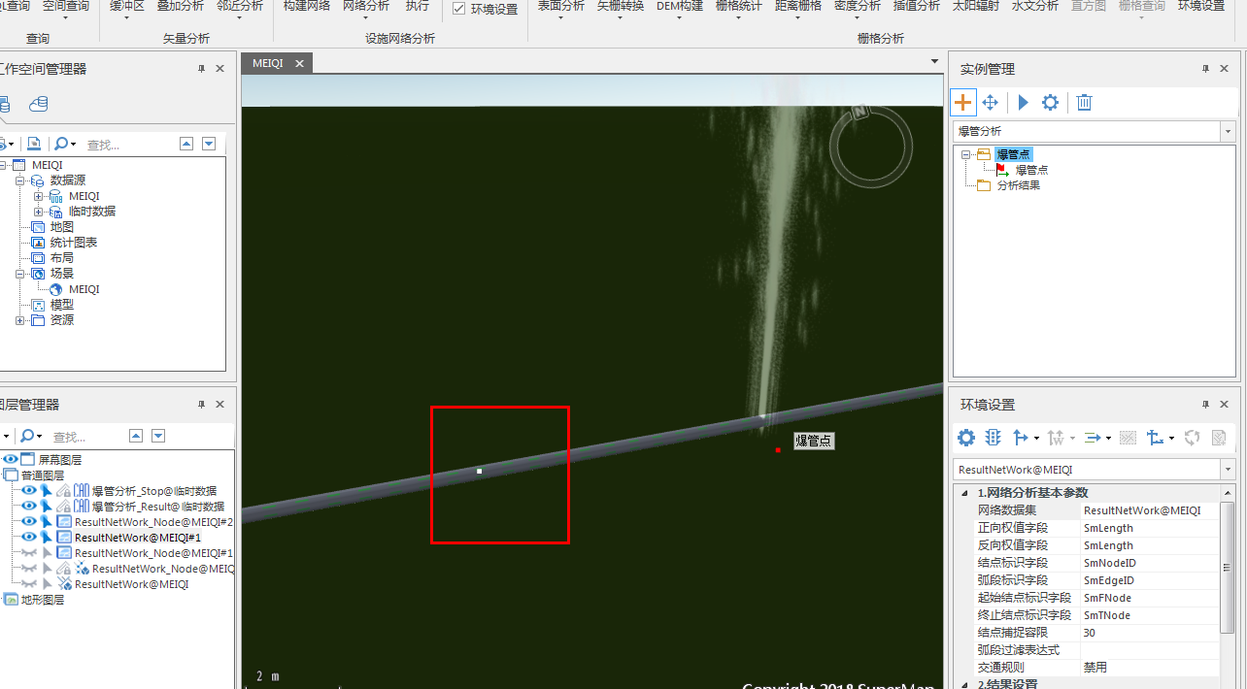Click 结点捕捉容限 value 30 field
Image resolution: width=1247 pixels, height=689 pixels.
click(x=1149, y=633)
